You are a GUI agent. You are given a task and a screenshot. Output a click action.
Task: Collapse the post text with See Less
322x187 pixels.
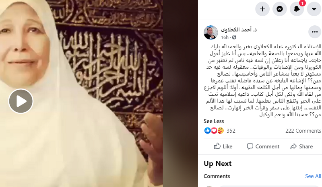click(214, 121)
